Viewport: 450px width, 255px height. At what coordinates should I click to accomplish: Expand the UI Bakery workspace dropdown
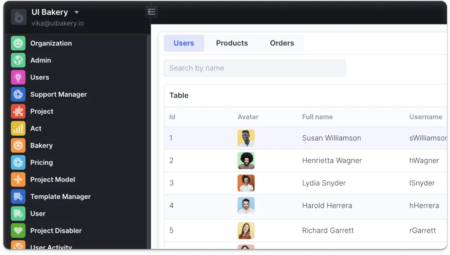(x=76, y=12)
